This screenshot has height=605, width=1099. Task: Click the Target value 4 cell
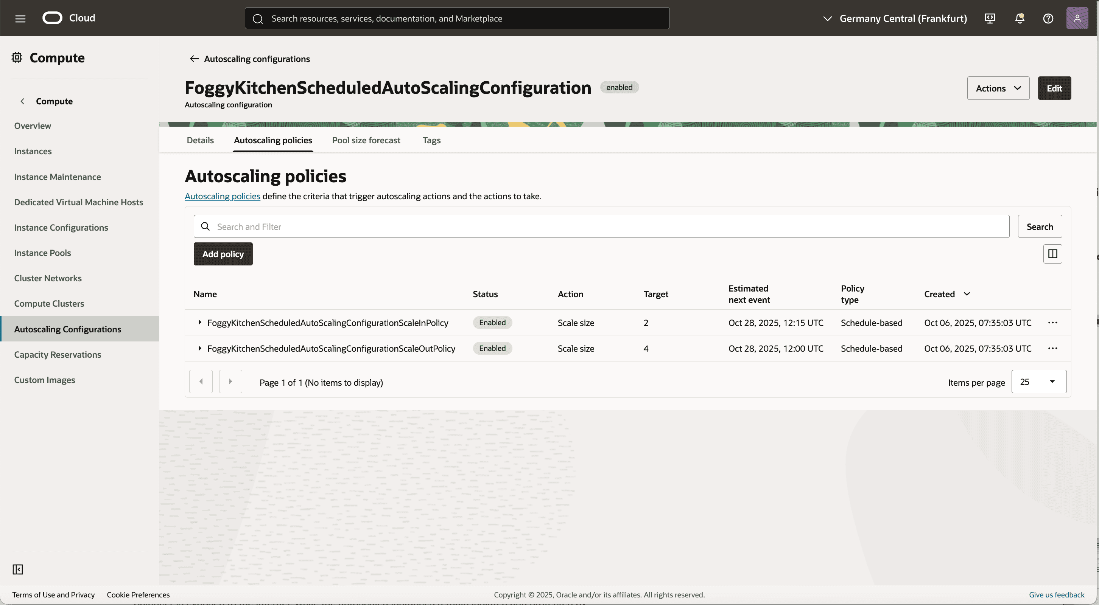(x=646, y=348)
